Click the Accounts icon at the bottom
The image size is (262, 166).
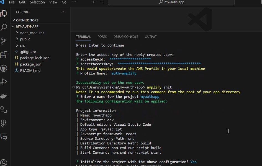[x=4, y=162]
